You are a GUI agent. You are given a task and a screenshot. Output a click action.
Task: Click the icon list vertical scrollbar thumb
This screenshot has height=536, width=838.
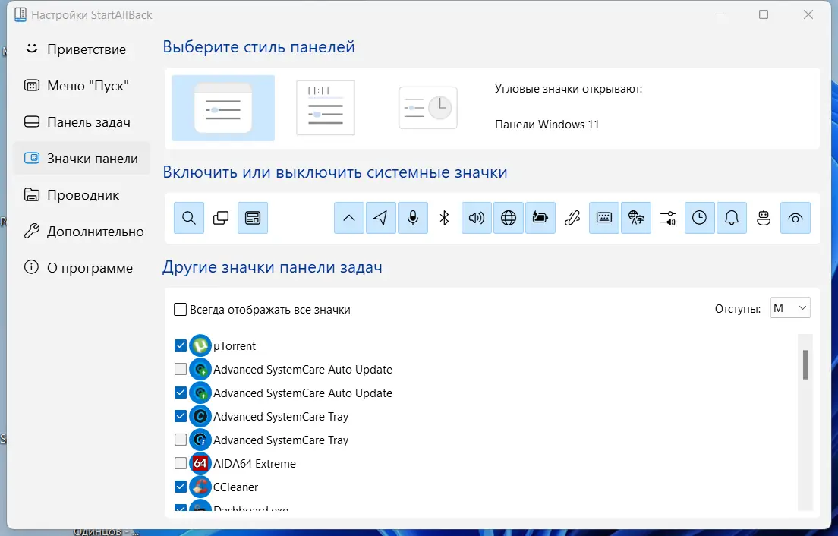[805, 364]
